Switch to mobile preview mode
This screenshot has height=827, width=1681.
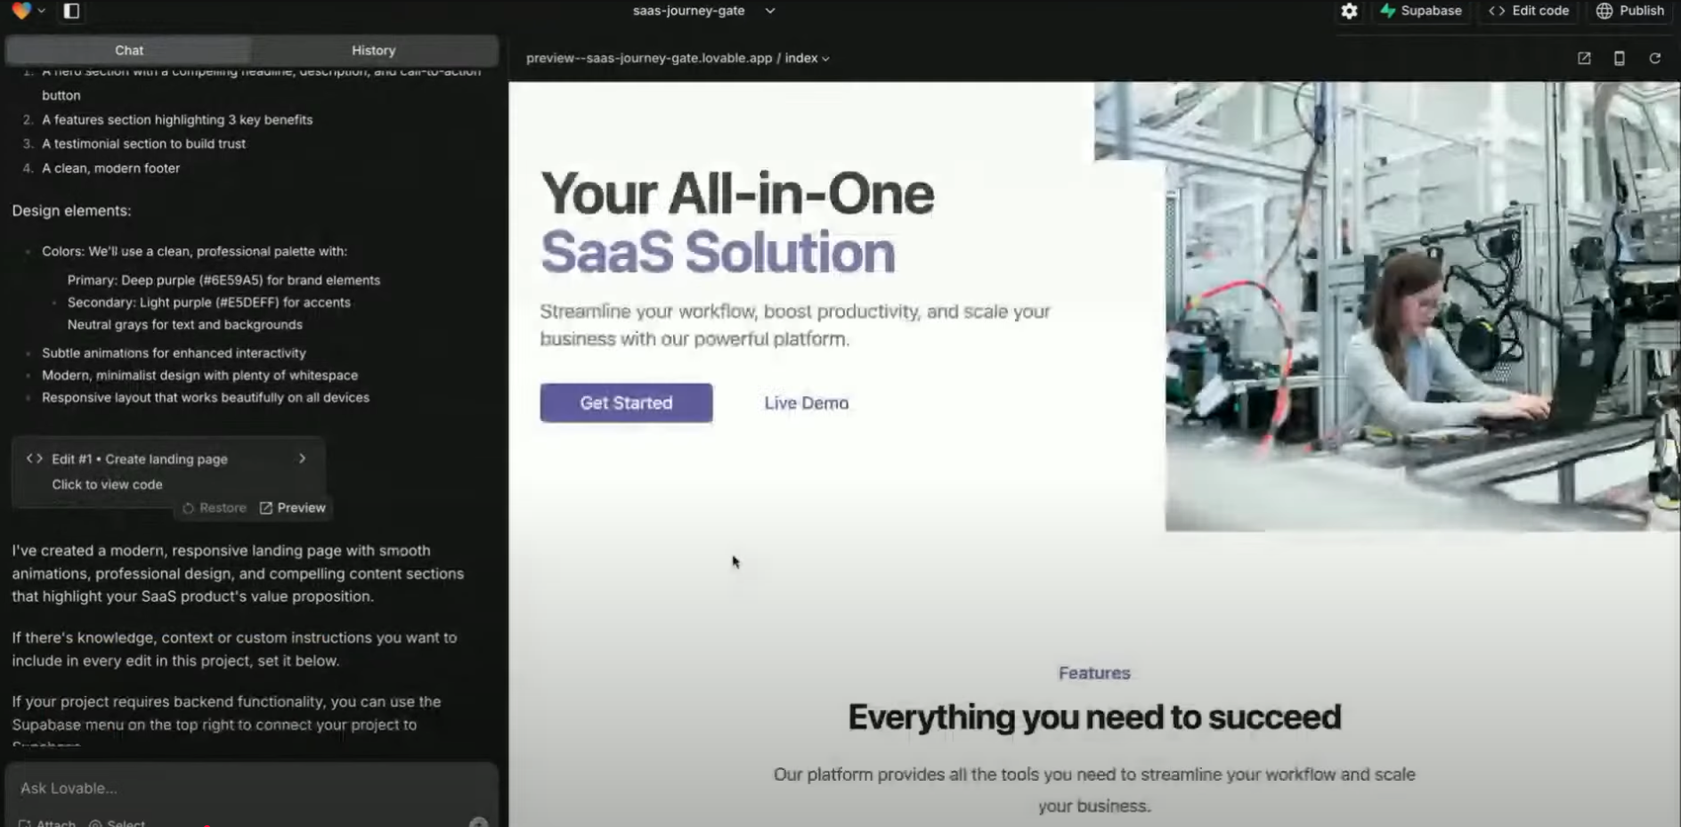(1620, 58)
